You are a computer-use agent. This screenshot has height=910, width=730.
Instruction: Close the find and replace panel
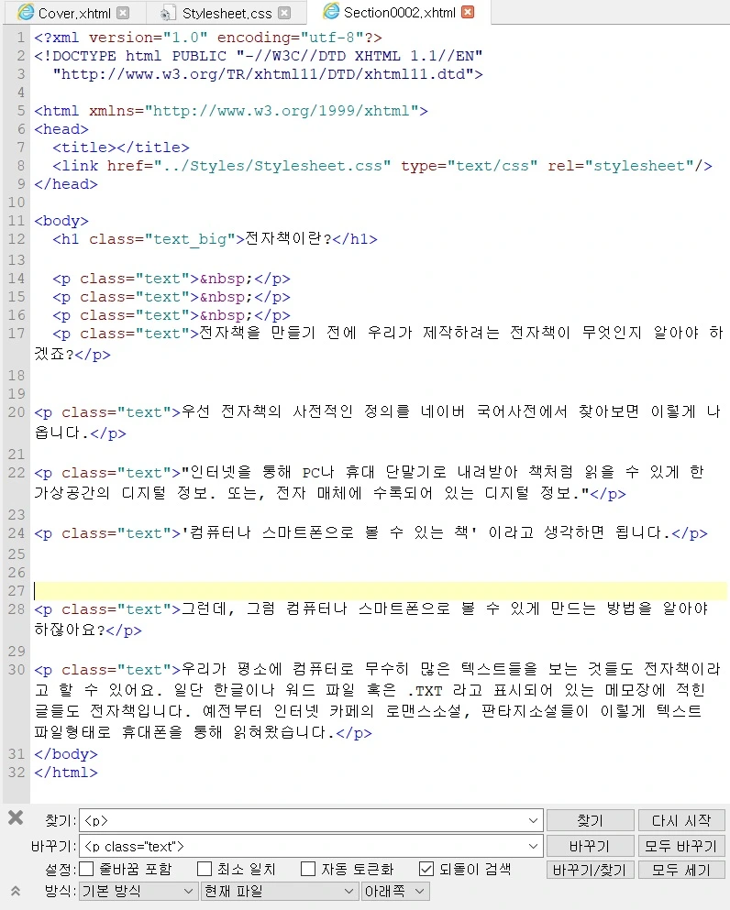click(x=16, y=817)
